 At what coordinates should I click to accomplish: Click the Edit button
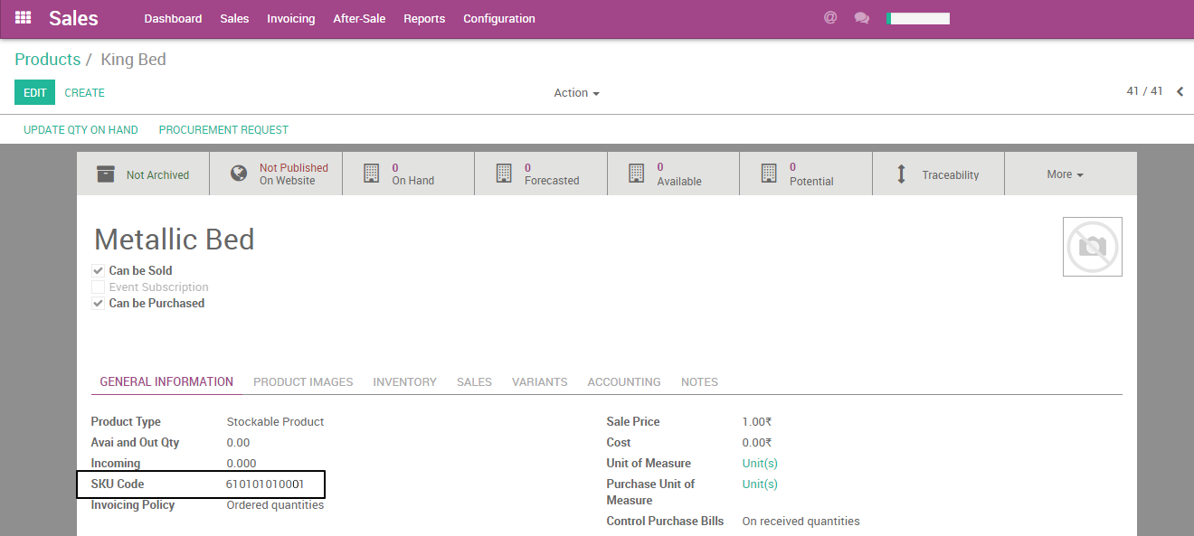click(34, 93)
